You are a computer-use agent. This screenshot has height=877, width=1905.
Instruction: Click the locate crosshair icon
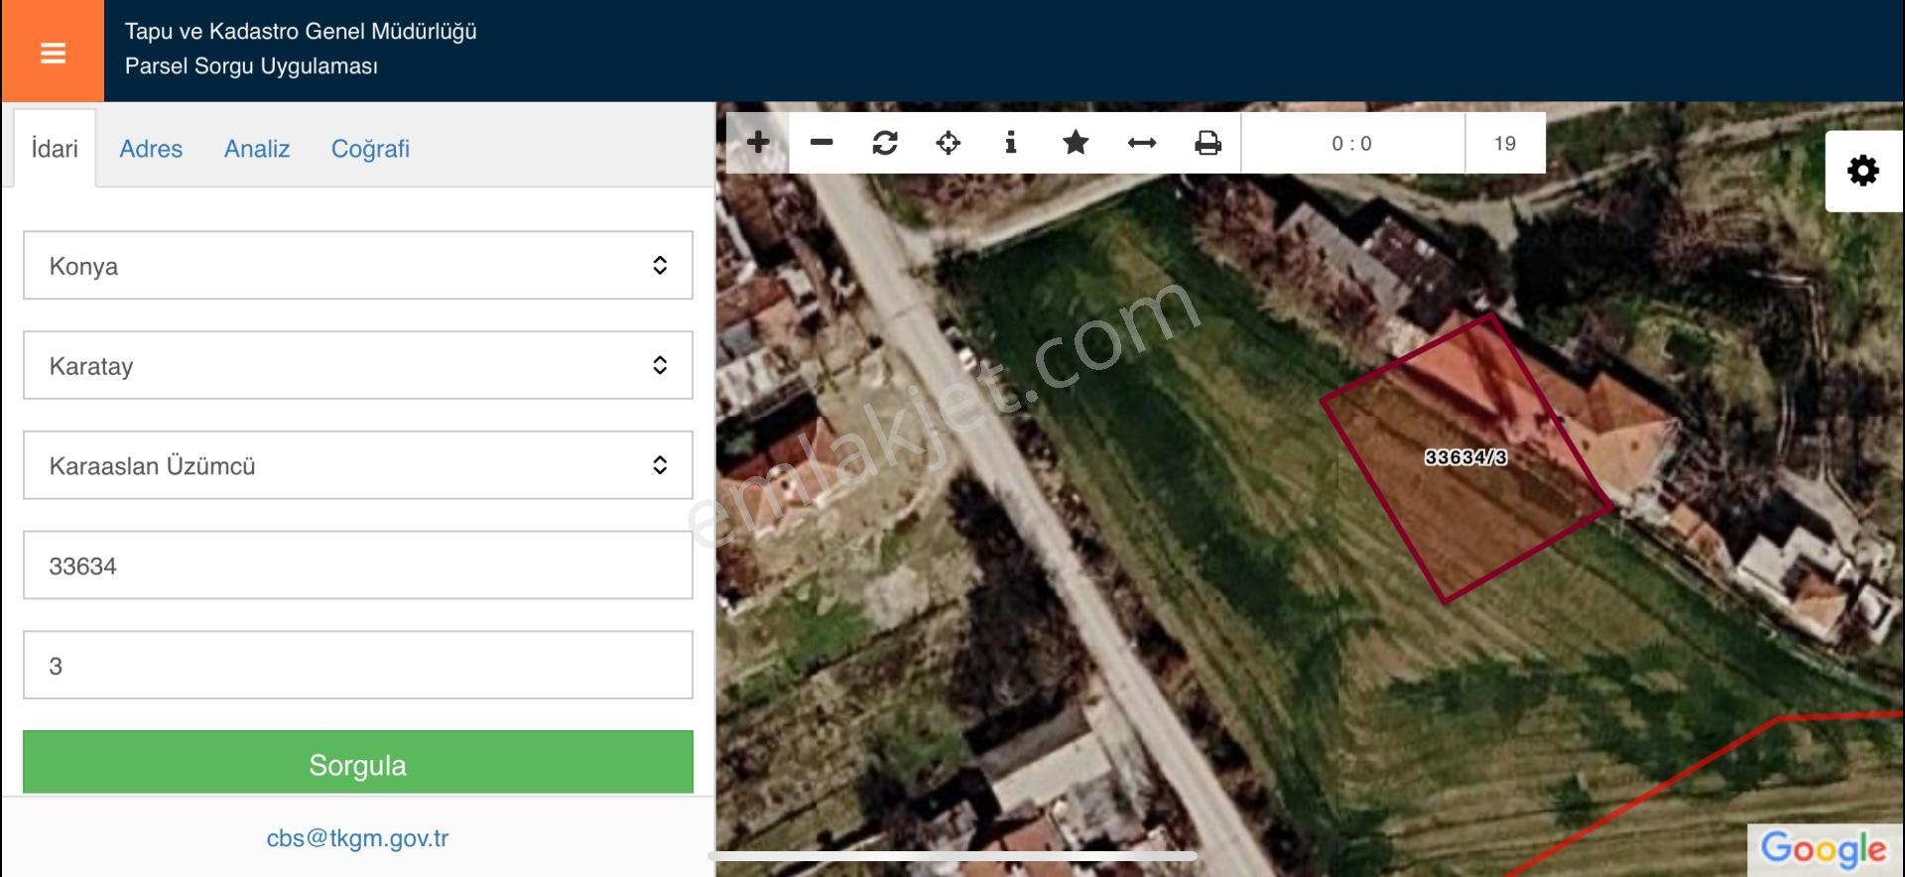(949, 143)
